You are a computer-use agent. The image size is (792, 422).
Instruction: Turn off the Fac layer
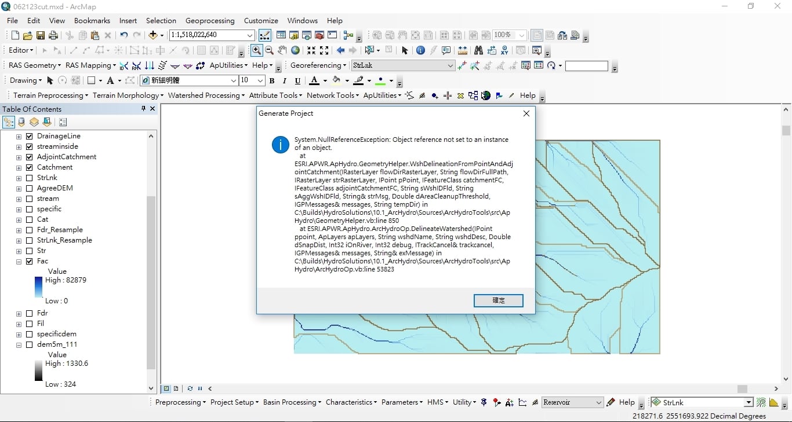(30, 261)
